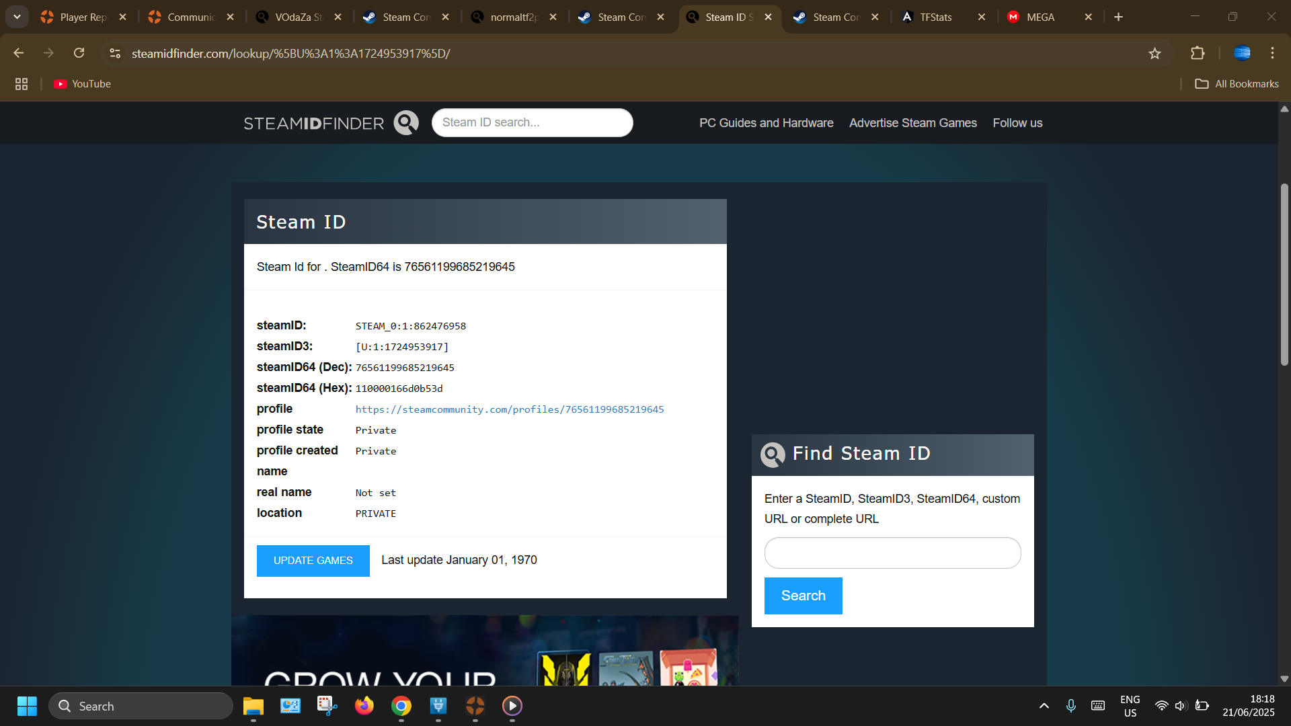1291x726 pixels.
Task: Go back to the previous page
Action: click(19, 53)
